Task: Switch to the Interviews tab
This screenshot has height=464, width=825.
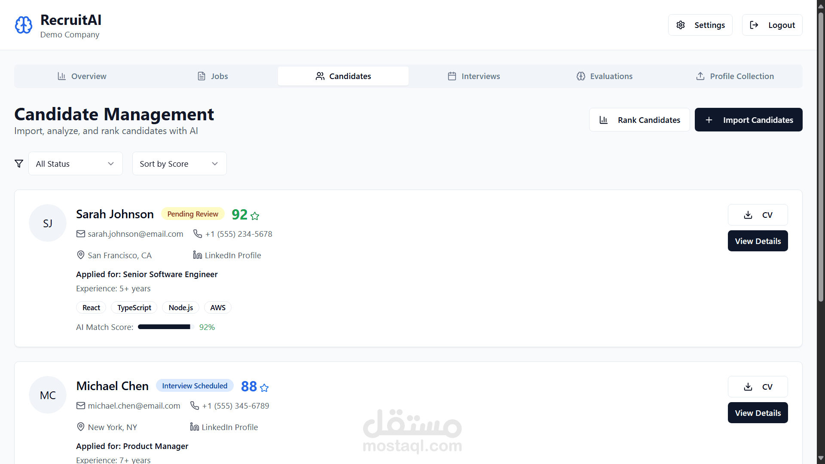Action: 474,76
